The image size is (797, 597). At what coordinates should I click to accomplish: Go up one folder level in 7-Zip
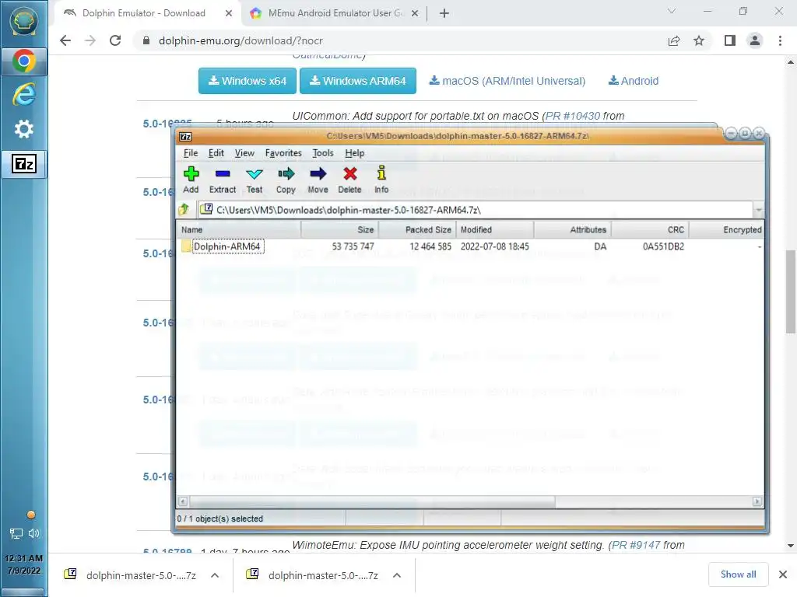click(184, 209)
